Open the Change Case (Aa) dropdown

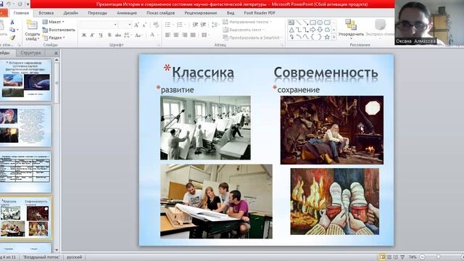pos(138,36)
